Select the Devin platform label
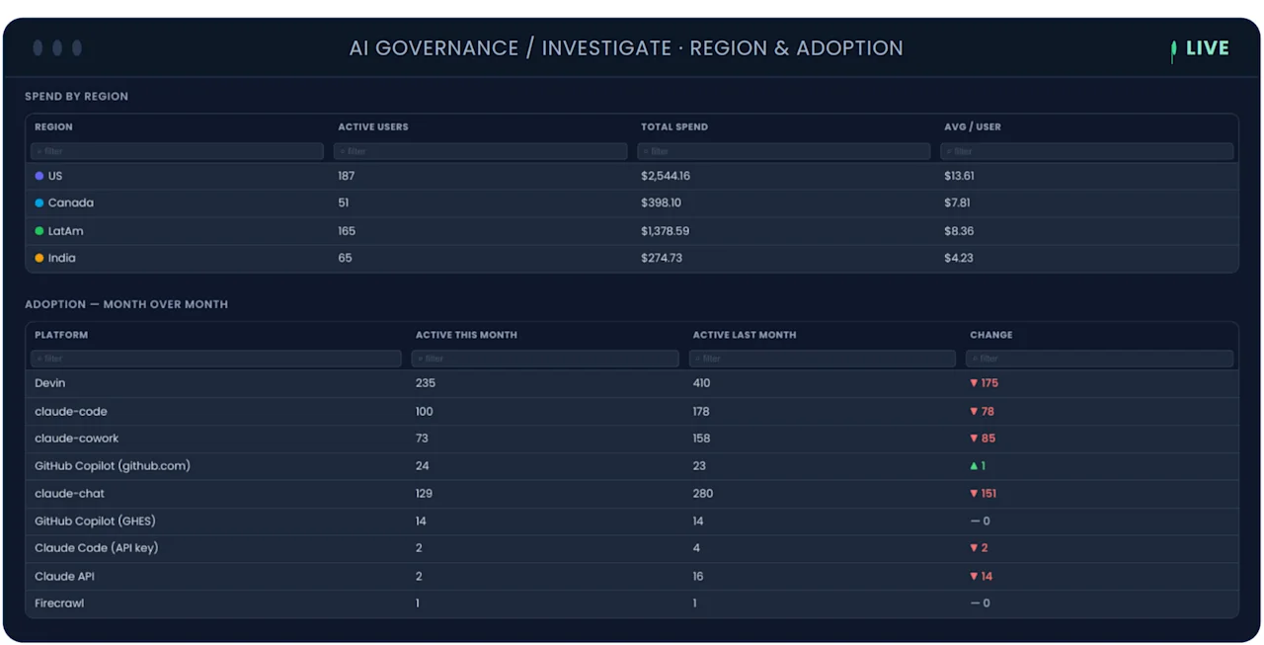This screenshot has height=645, width=1264. [x=49, y=383]
